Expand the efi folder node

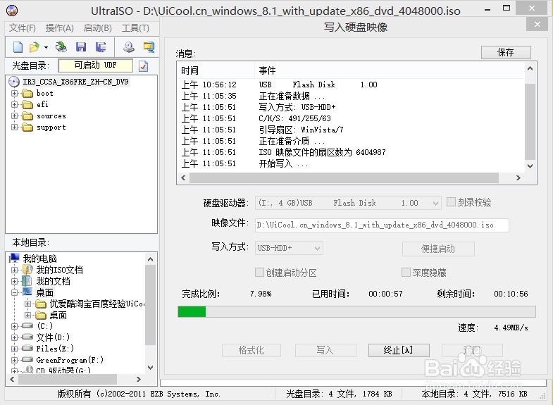click(x=15, y=105)
